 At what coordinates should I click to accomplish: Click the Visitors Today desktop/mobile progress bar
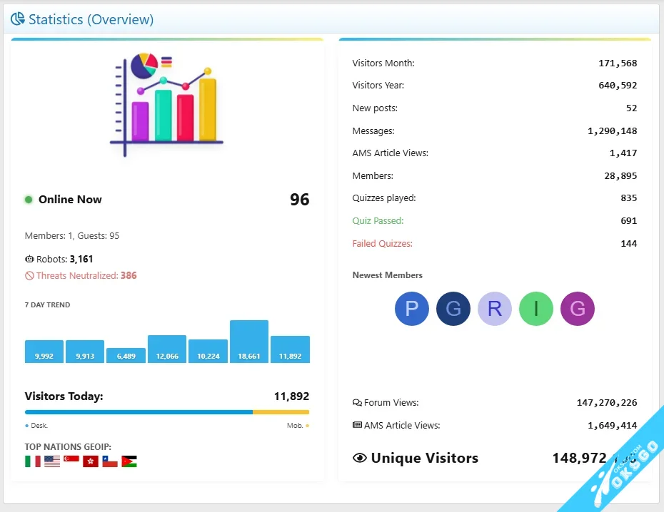tap(167, 412)
